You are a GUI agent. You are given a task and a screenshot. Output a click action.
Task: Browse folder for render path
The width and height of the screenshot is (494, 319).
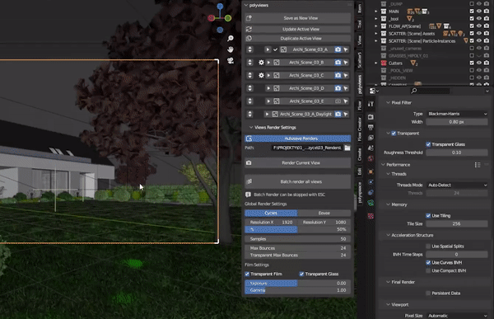pyautogui.click(x=347, y=148)
